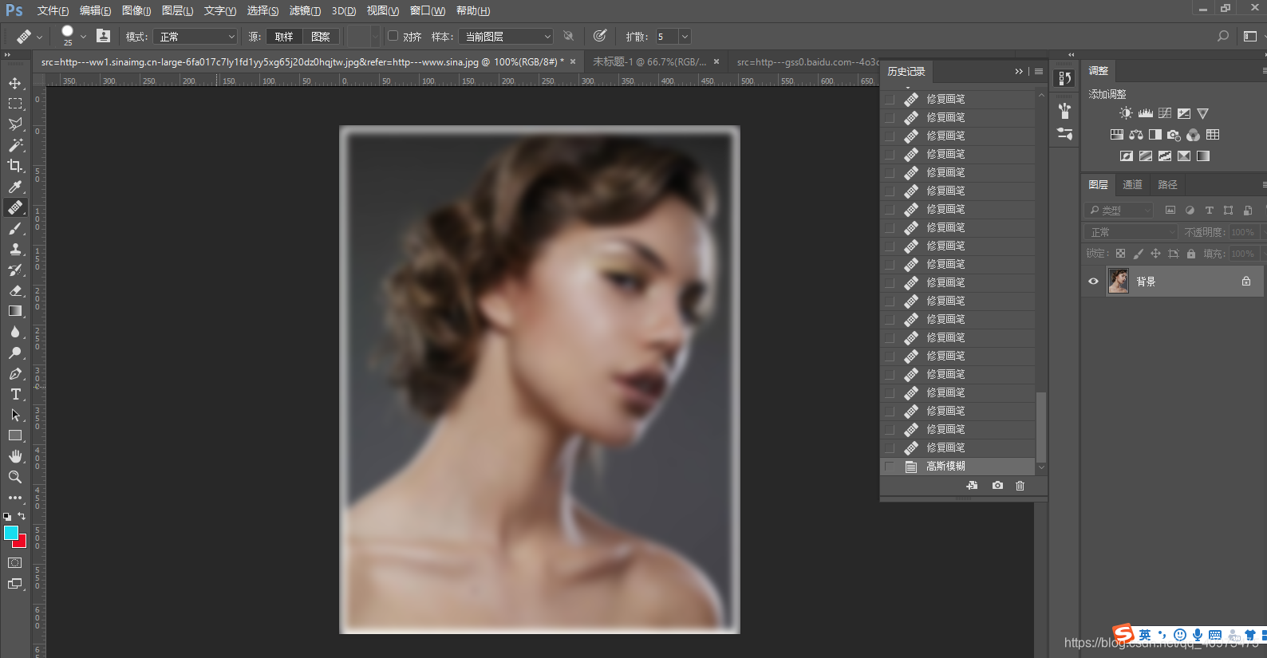The image size is (1267, 658).
Task: Select the Polygonal Lasso tool
Action: [15, 124]
